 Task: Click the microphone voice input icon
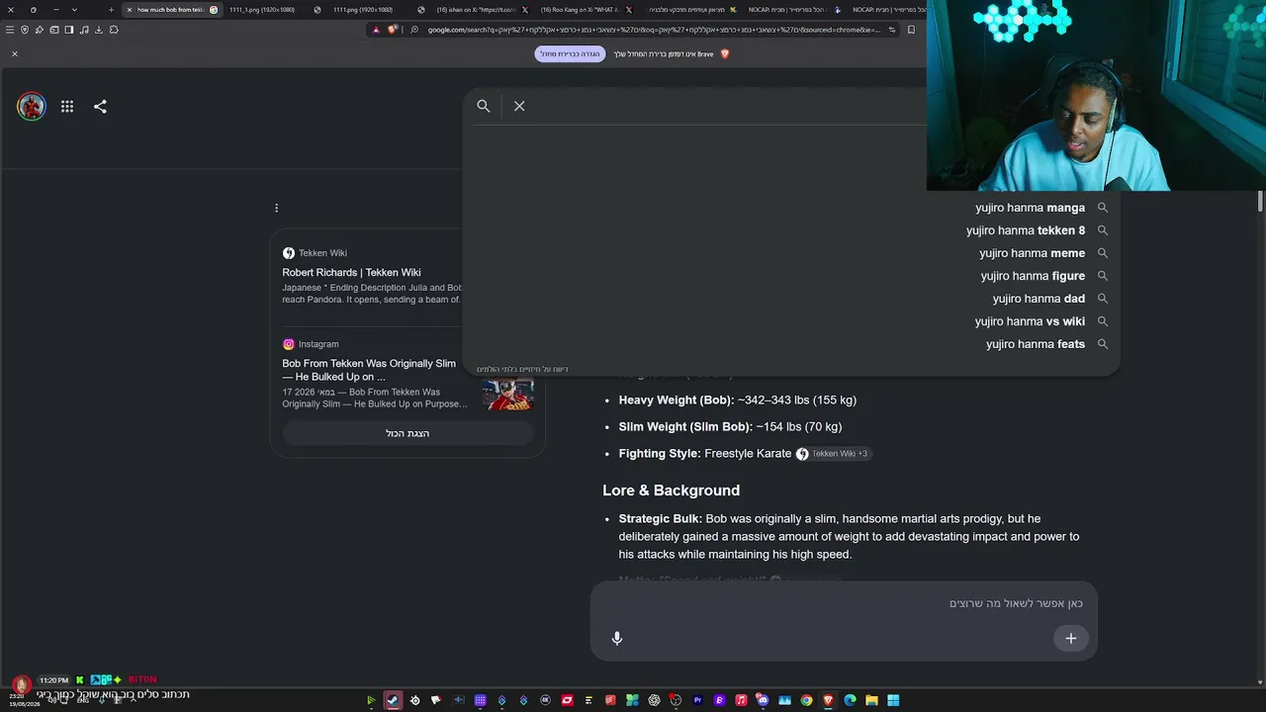[617, 639]
